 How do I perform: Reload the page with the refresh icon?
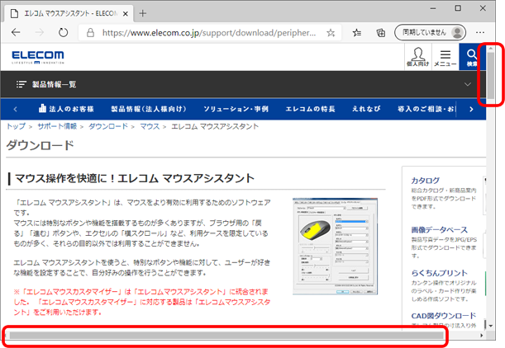coord(63,32)
